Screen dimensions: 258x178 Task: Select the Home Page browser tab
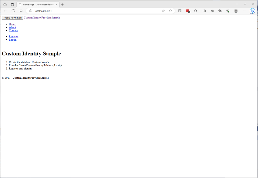[x=38, y=5]
